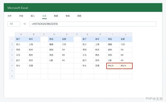Click the #N/A error in column J
Viewport: 166px width, 102px height.
pos(126,66)
